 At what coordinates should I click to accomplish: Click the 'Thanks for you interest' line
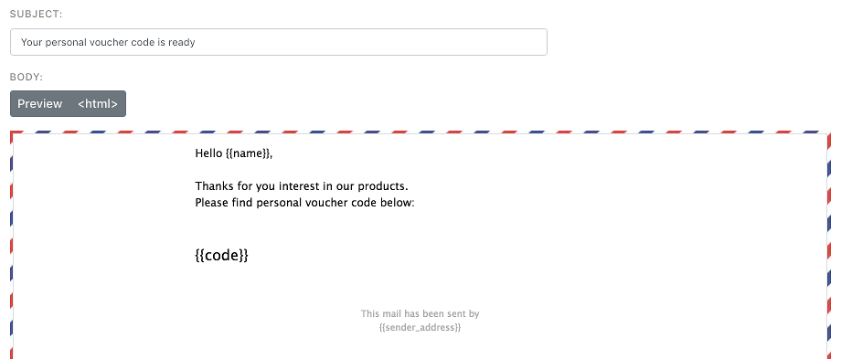(302, 186)
